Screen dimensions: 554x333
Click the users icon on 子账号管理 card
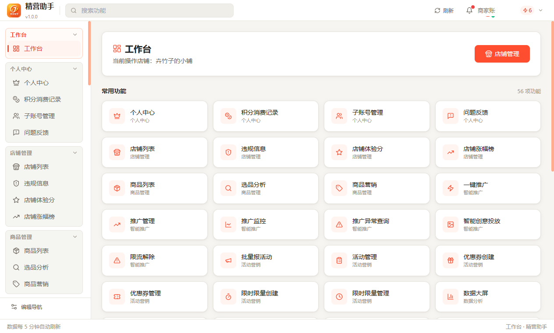tap(339, 116)
